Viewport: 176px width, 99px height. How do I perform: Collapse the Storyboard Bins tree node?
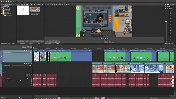coord(1,14)
